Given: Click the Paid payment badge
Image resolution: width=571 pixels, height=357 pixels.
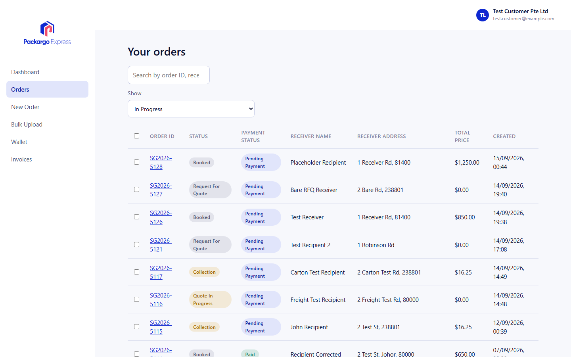Looking at the screenshot, I should [250, 353].
